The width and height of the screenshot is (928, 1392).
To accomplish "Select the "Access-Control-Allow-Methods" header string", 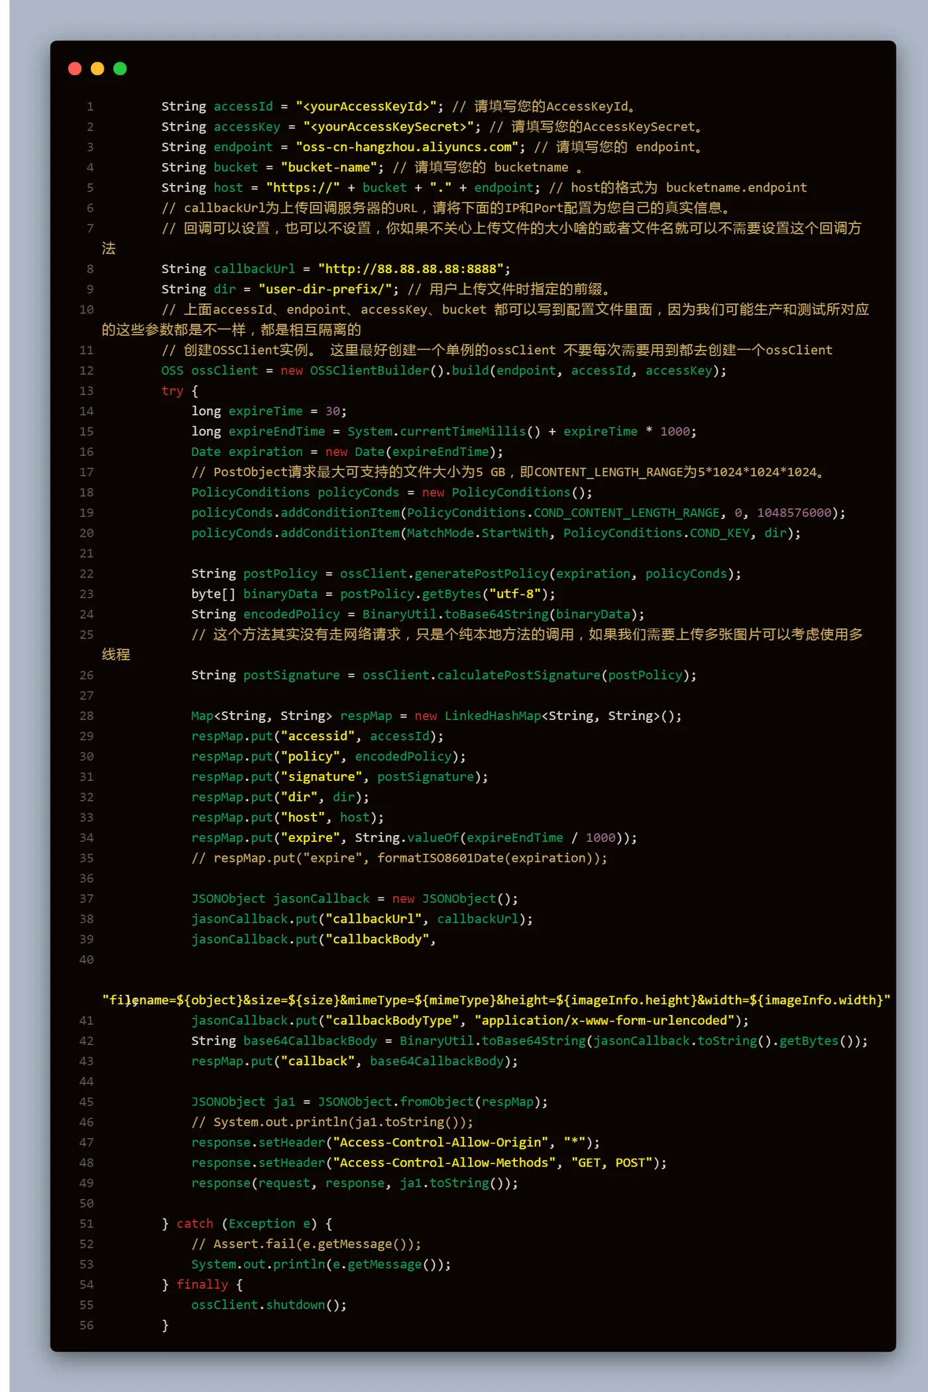I will [x=445, y=1163].
